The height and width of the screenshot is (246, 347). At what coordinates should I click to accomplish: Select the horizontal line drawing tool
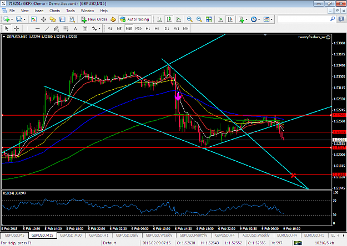(x=37, y=28)
